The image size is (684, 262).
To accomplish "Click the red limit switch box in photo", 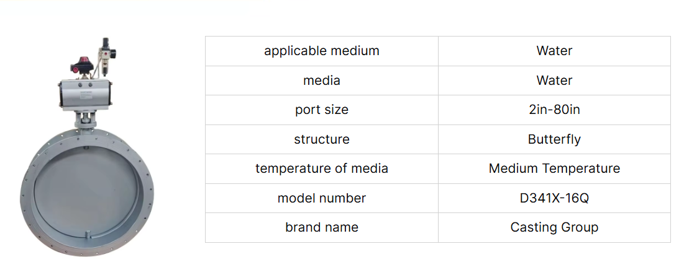I will pyautogui.click(x=83, y=65).
